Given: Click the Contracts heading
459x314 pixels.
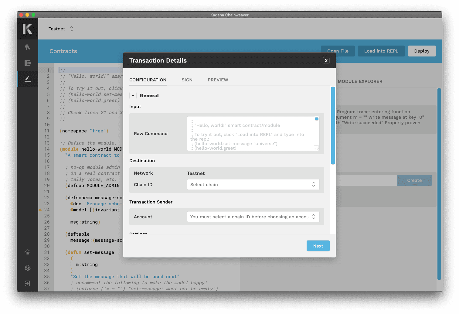Looking at the screenshot, I should [63, 51].
